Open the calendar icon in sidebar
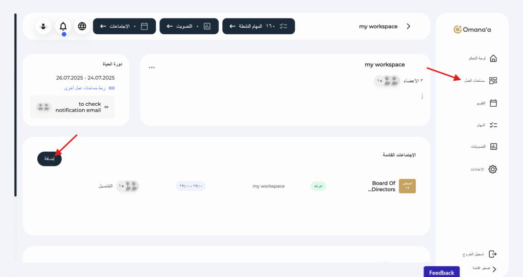Viewport: 523px width, 277px height. click(493, 103)
